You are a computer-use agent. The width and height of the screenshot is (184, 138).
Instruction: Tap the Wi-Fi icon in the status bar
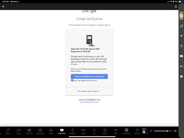click(171, 2)
